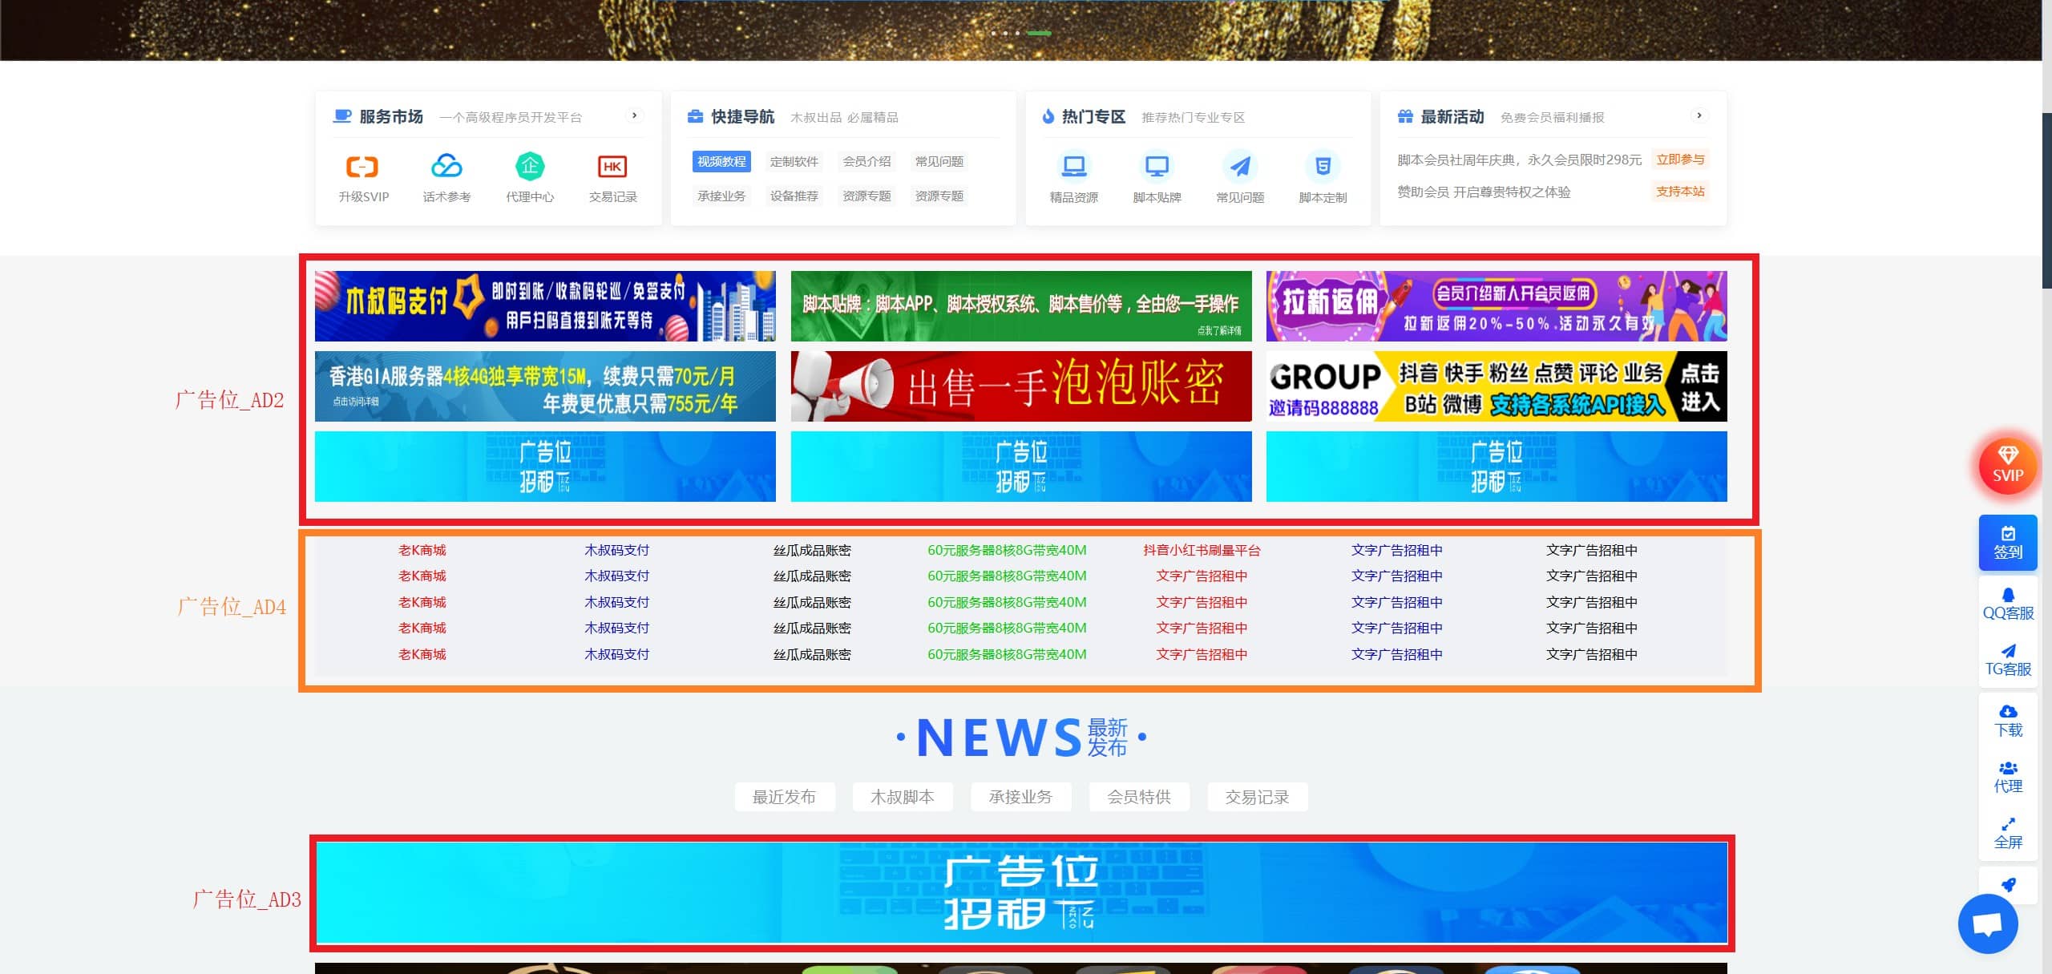Toggle 全屏 fullscreen in the sidebar
Screen dimensions: 2052x974
pyautogui.click(x=2008, y=834)
